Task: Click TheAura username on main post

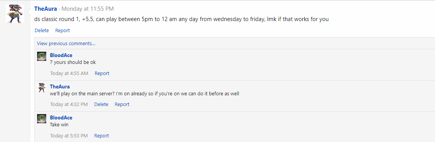Action: point(45,9)
